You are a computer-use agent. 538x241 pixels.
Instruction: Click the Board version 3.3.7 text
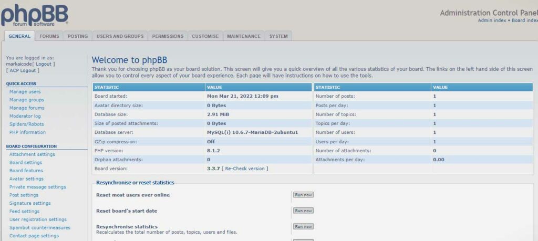click(x=213, y=169)
